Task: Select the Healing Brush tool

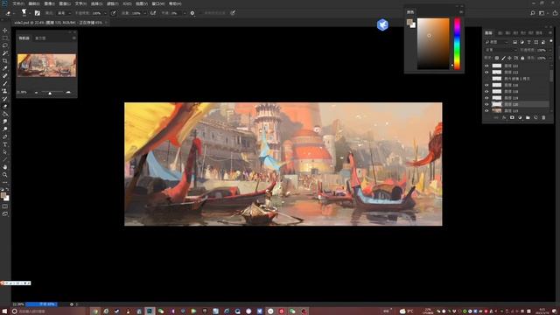Action: pyautogui.click(x=5, y=76)
